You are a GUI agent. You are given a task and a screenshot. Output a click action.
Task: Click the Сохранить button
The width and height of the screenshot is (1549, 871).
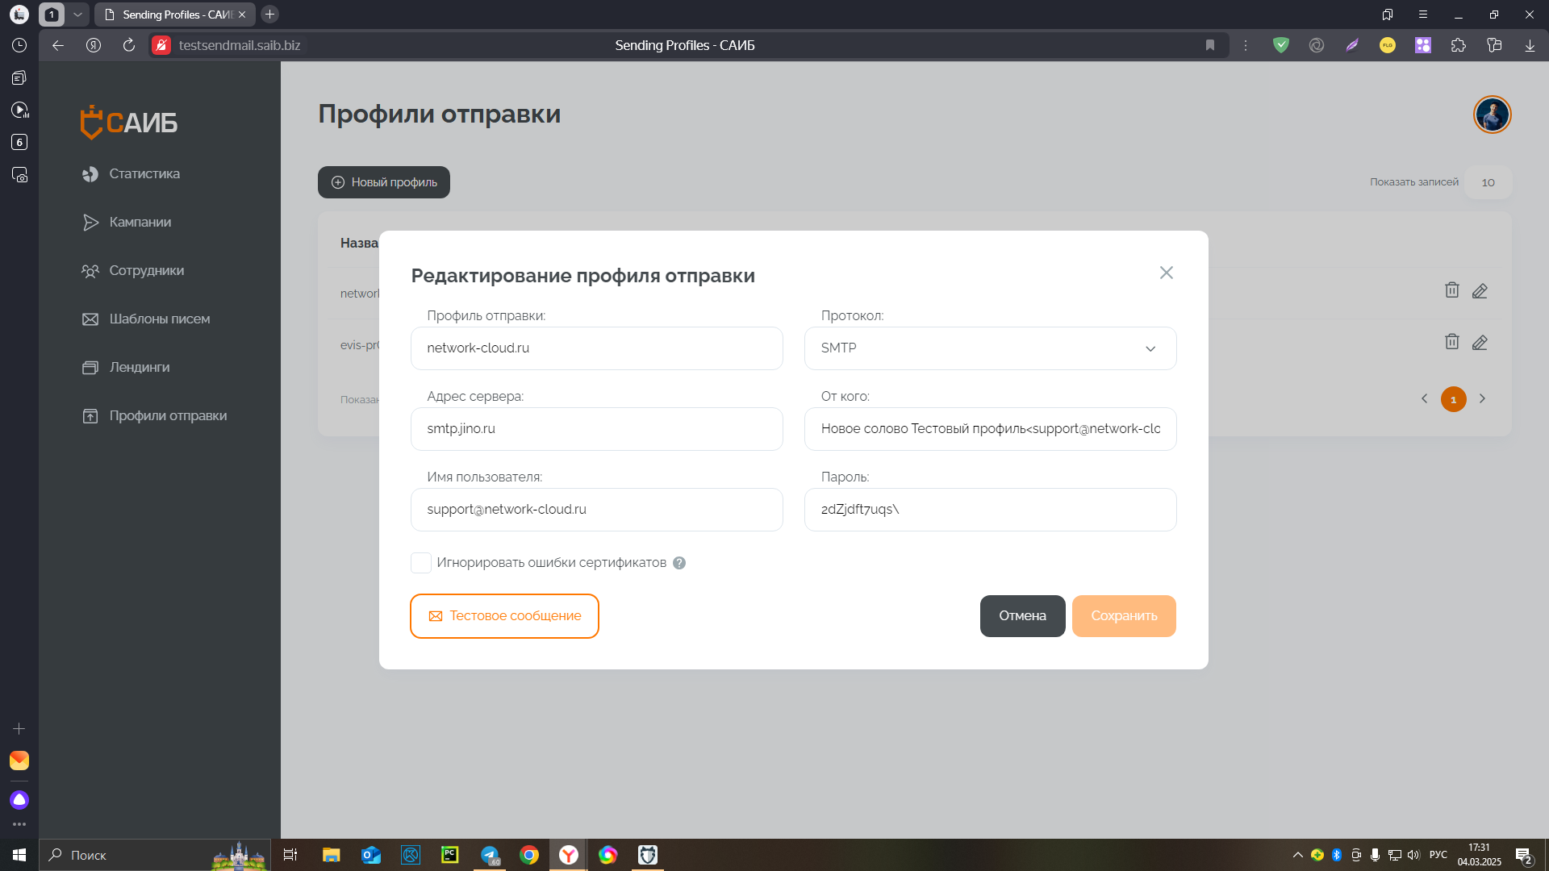1123,616
